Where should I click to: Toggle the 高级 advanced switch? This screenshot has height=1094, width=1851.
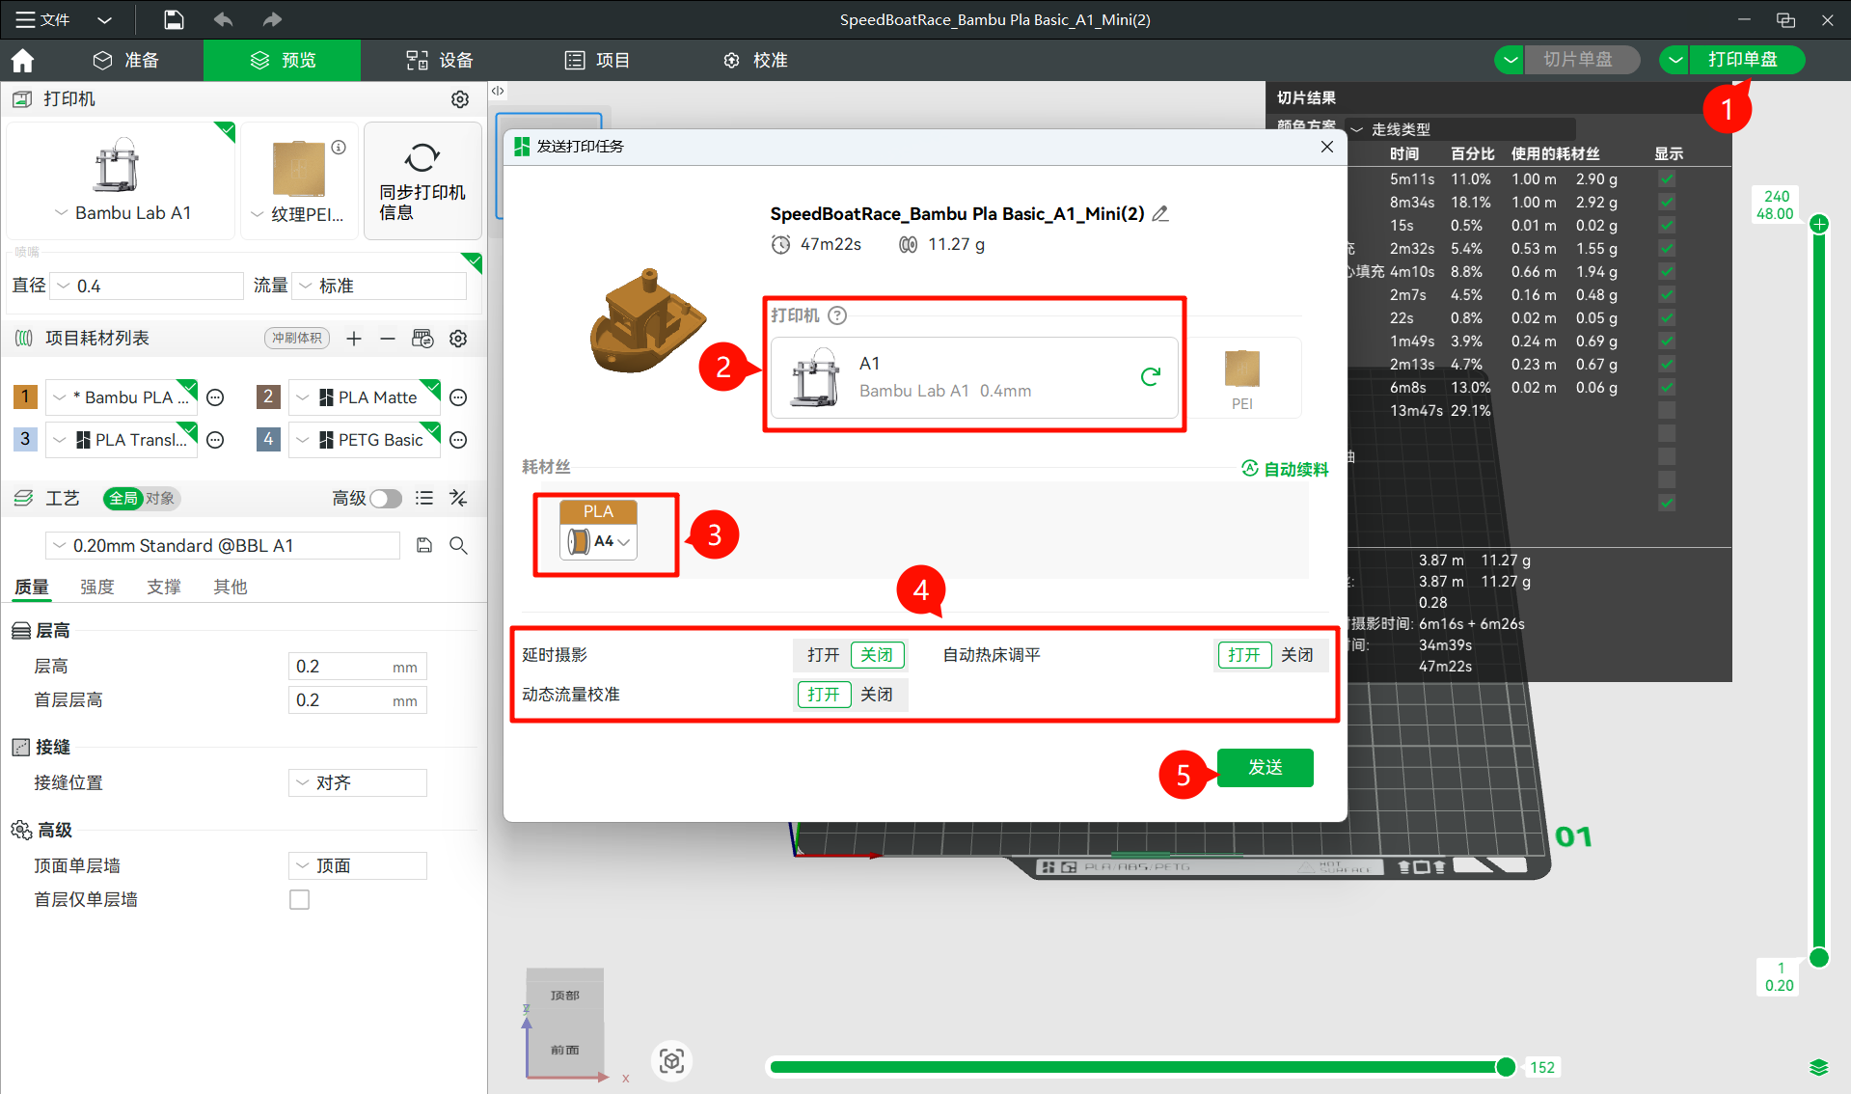385,498
